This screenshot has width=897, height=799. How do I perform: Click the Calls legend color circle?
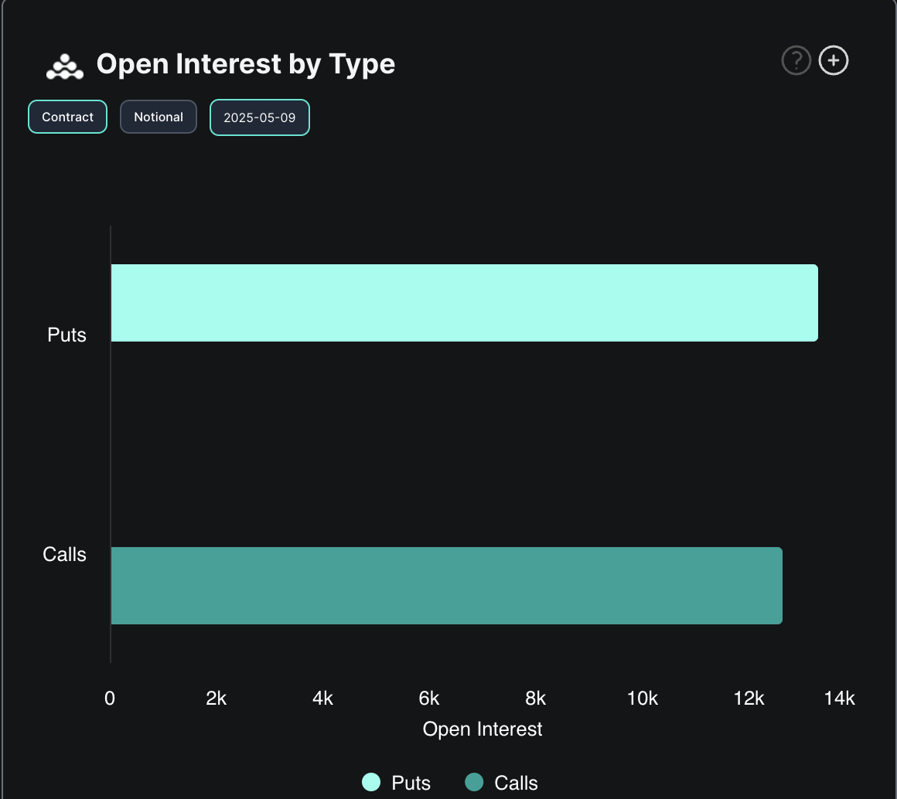coord(474,782)
